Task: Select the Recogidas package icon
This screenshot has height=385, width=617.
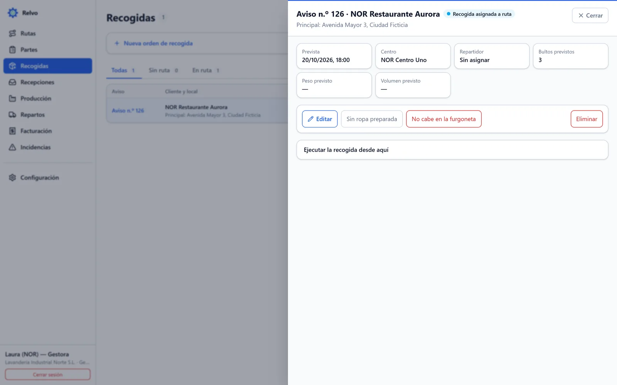Action: coord(12,66)
